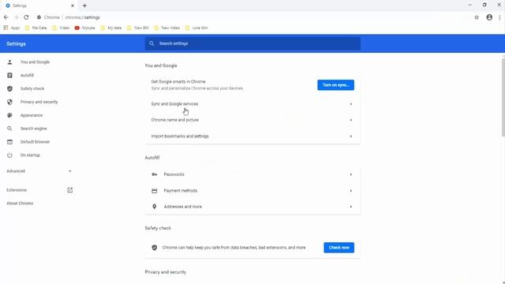Click the Turn on sync button
Image resolution: width=505 pixels, height=284 pixels.
coord(335,85)
